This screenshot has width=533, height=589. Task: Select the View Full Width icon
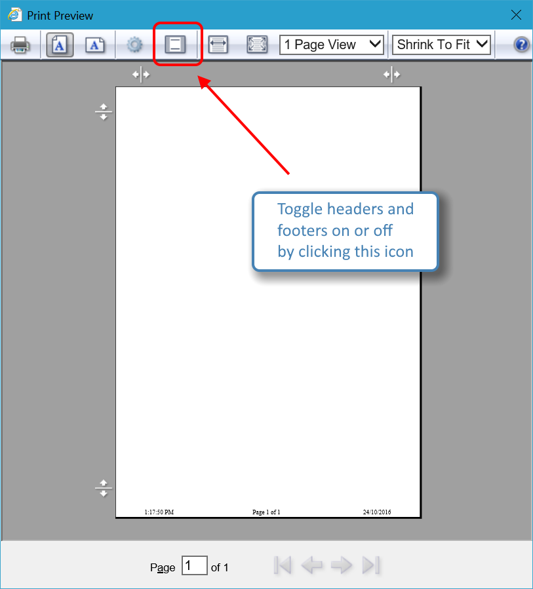tap(218, 44)
